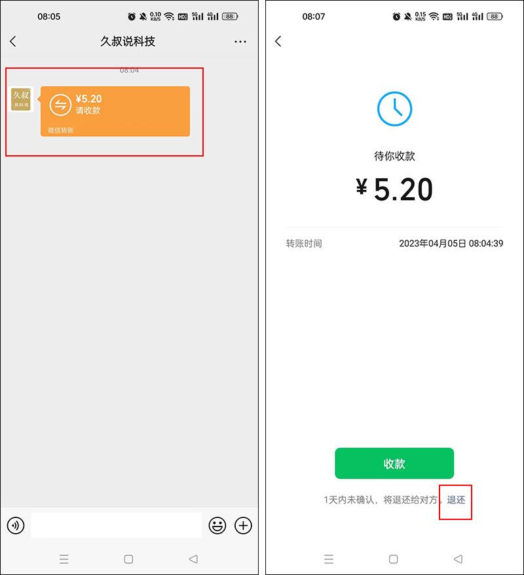Tap the home key in the left phone
The width and height of the screenshot is (524, 575).
pyautogui.click(x=129, y=559)
